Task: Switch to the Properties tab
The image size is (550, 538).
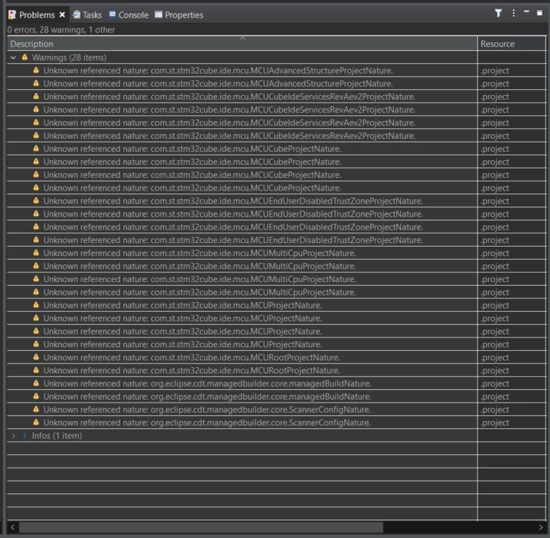Action: [x=179, y=15]
